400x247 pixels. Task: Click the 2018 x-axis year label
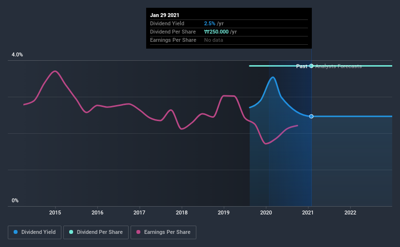[x=182, y=212]
